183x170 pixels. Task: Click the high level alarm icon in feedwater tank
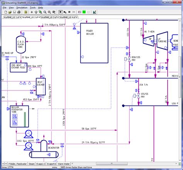coord(15,117)
